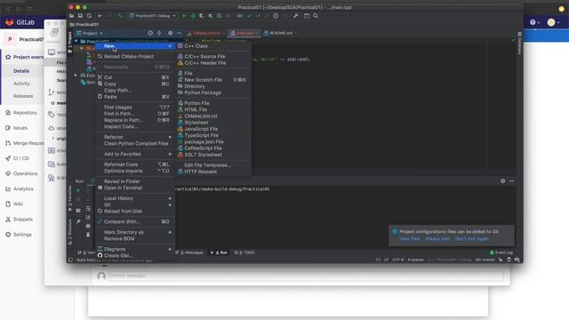Viewport: 569px width, 320px height.
Task: Select Directory in New submenu
Action: click(195, 86)
